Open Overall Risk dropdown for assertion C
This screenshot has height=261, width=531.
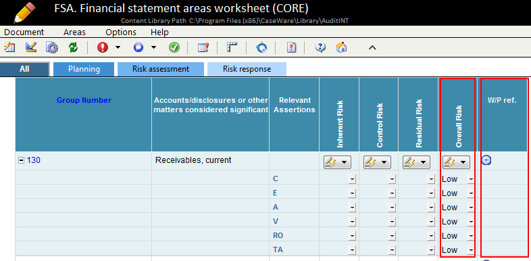[470, 179]
